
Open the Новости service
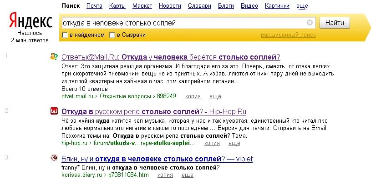pyautogui.click(x=170, y=6)
